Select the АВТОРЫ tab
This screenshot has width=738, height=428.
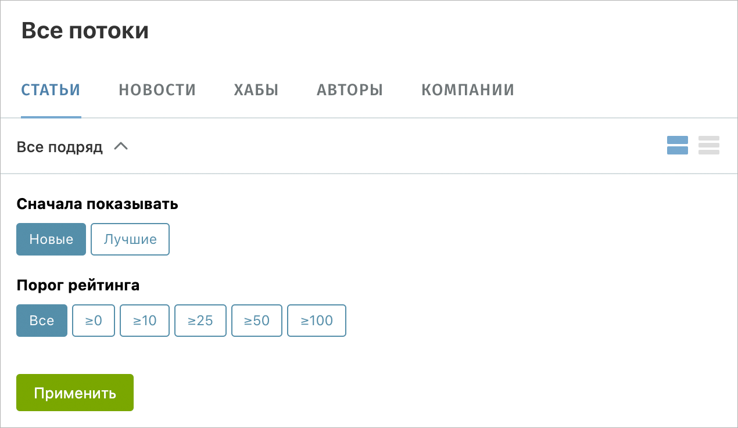(349, 89)
